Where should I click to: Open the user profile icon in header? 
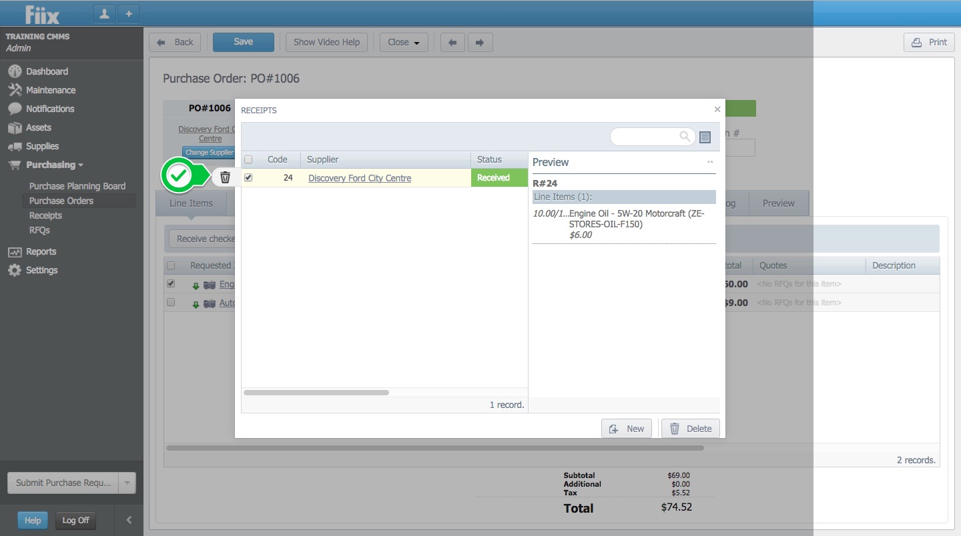pyautogui.click(x=104, y=13)
